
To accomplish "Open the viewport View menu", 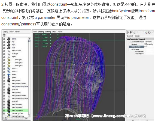I will click(35, 32).
